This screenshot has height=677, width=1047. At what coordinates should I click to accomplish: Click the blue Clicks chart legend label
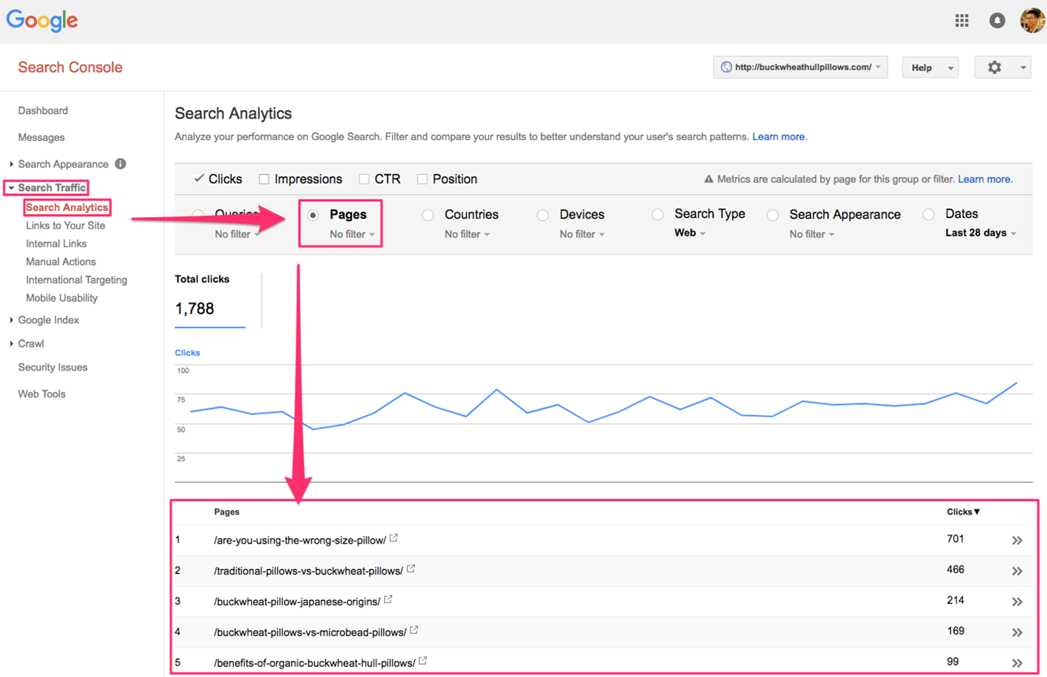click(187, 353)
